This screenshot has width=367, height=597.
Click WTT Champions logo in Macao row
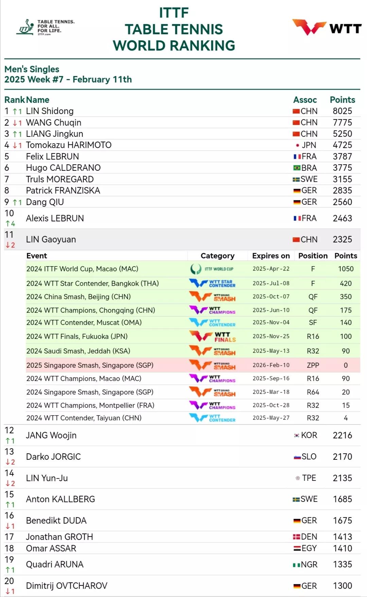tap(212, 378)
